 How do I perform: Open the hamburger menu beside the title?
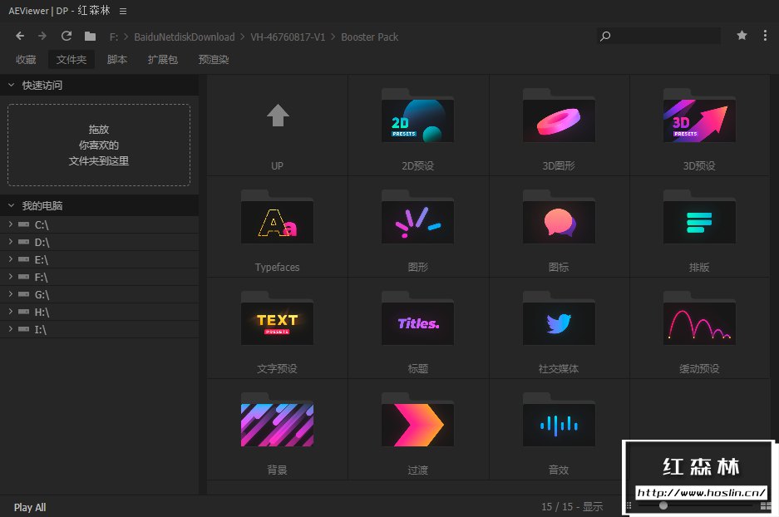pyautogui.click(x=123, y=11)
